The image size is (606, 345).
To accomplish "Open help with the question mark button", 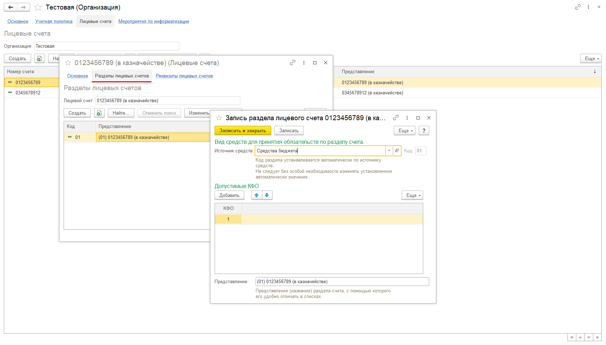I will coord(424,131).
